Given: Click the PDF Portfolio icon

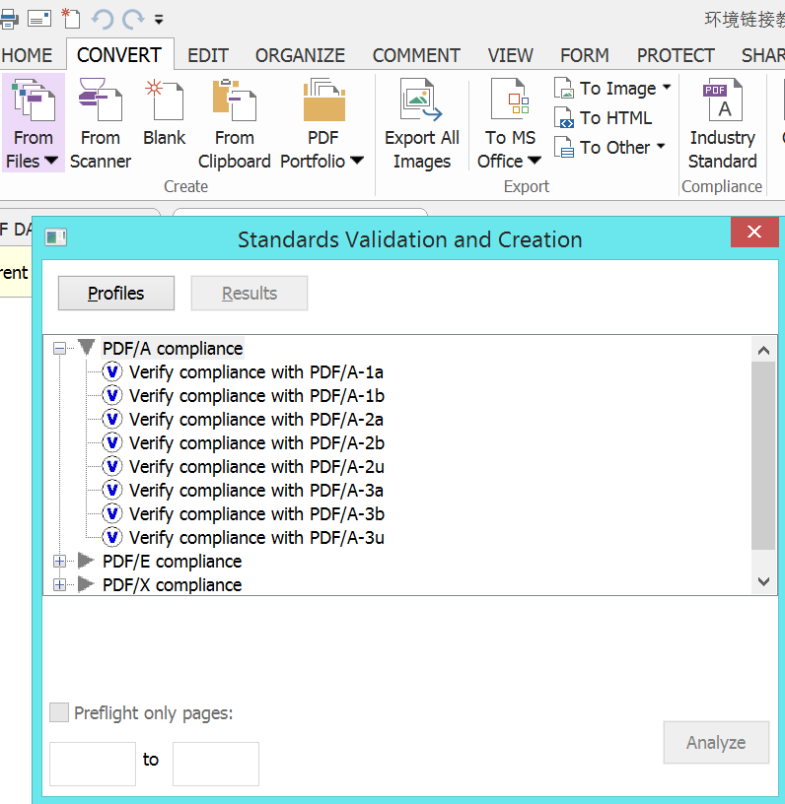Looking at the screenshot, I should coord(323,100).
